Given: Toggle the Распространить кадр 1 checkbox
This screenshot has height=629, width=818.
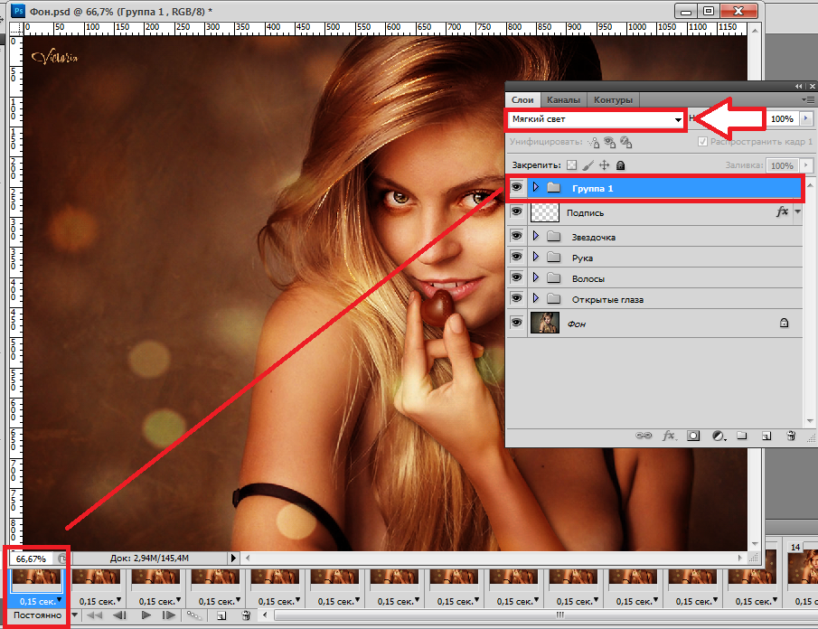Looking at the screenshot, I should coord(702,142).
